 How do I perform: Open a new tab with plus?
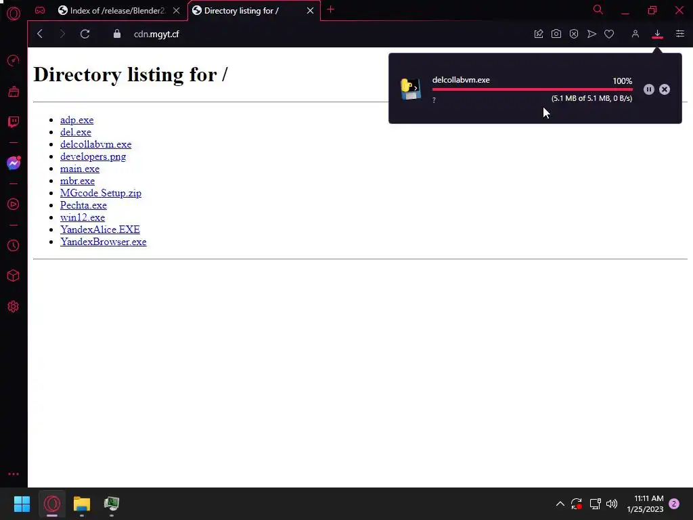(330, 9)
